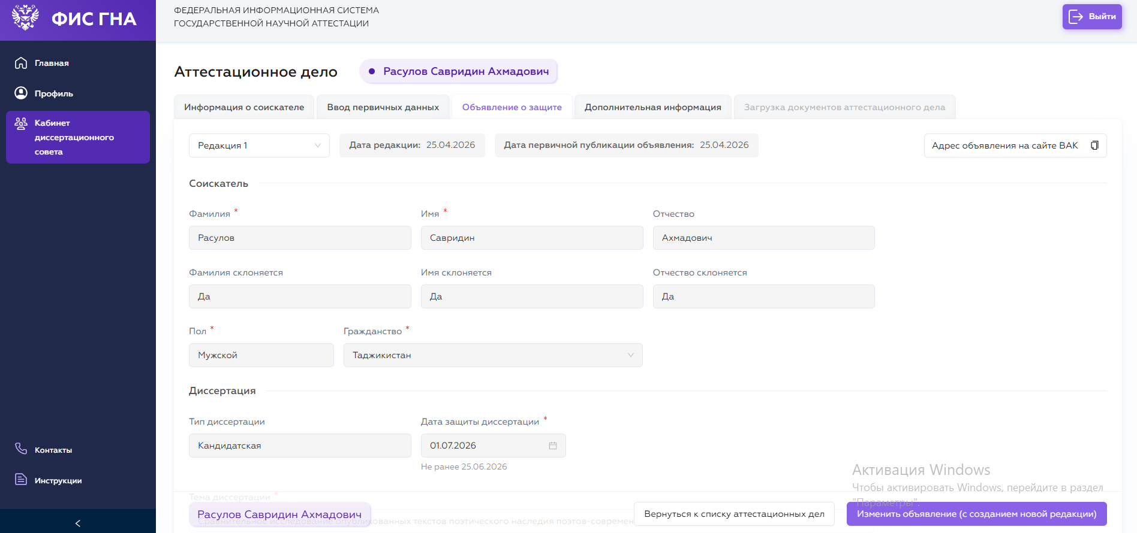Viewport: 1137px width, 533px height.
Task: Expand the Редакция 1 dropdown
Action: pos(259,146)
